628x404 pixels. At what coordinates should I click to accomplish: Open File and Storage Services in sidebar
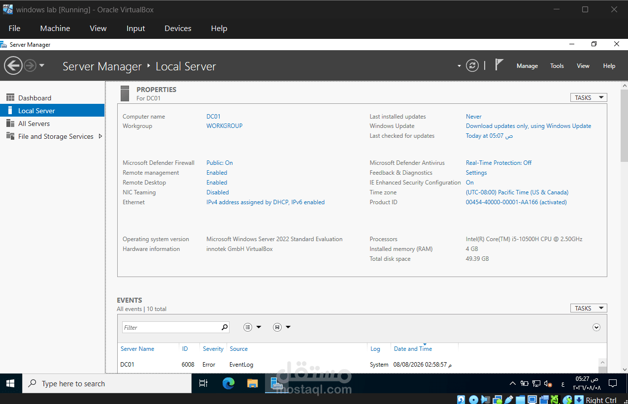(52, 136)
